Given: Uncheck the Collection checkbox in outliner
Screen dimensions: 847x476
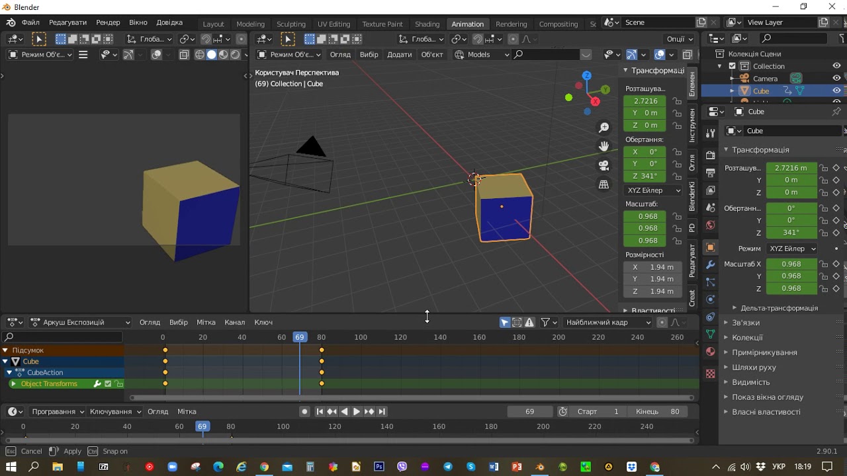Looking at the screenshot, I should (732, 66).
